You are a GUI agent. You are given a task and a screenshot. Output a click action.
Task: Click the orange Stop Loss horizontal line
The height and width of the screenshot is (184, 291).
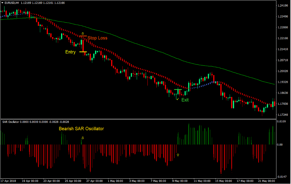(x=83, y=36)
